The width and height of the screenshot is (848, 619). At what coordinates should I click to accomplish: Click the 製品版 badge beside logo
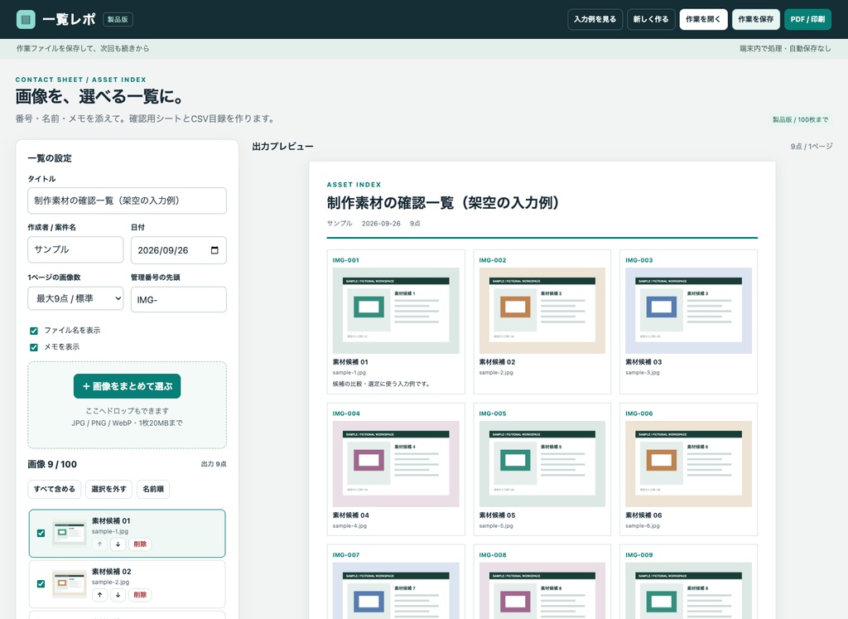[118, 20]
